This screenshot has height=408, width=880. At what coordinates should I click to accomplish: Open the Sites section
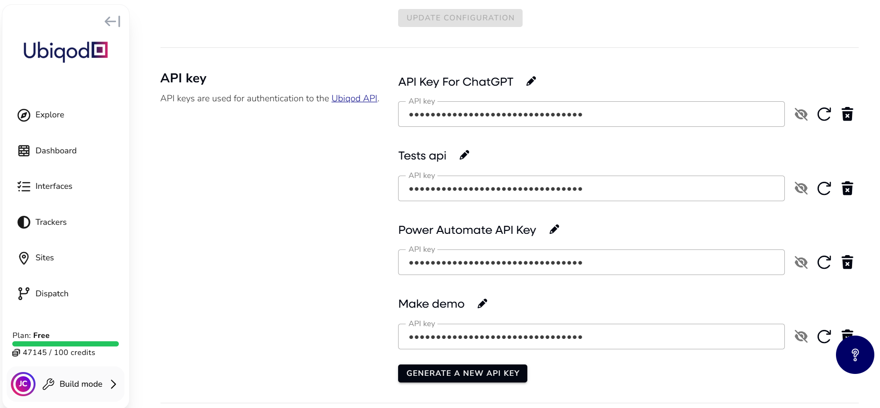[44, 257]
